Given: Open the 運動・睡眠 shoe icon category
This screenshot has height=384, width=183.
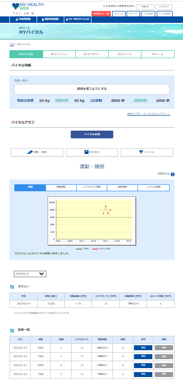Looking at the screenshot, I should [37, 152].
